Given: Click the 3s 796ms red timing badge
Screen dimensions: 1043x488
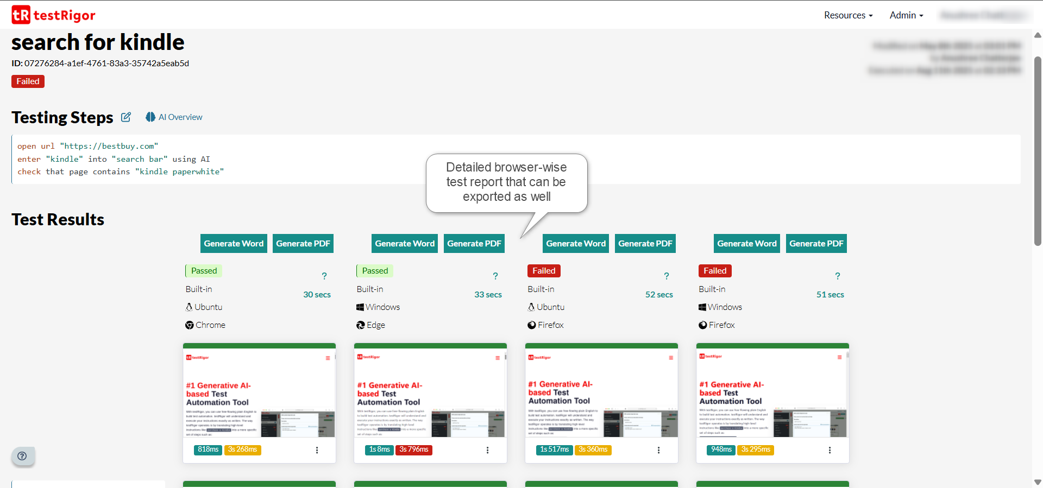Looking at the screenshot, I should [x=414, y=449].
